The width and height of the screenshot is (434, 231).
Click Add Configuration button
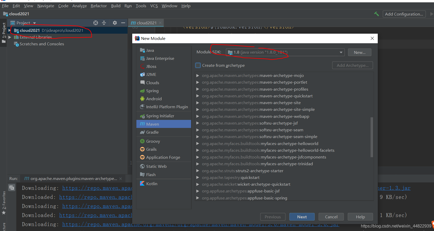coord(404,14)
